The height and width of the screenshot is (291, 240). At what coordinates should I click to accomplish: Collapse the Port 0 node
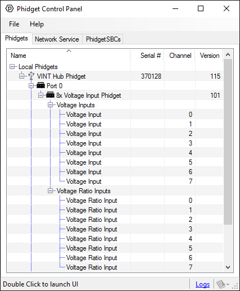pos(31,86)
